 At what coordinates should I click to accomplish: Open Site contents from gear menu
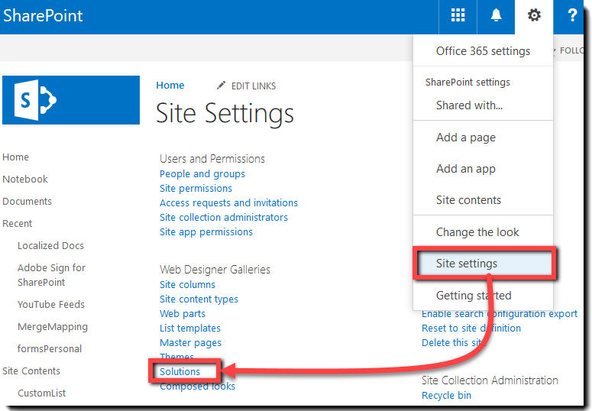point(468,200)
